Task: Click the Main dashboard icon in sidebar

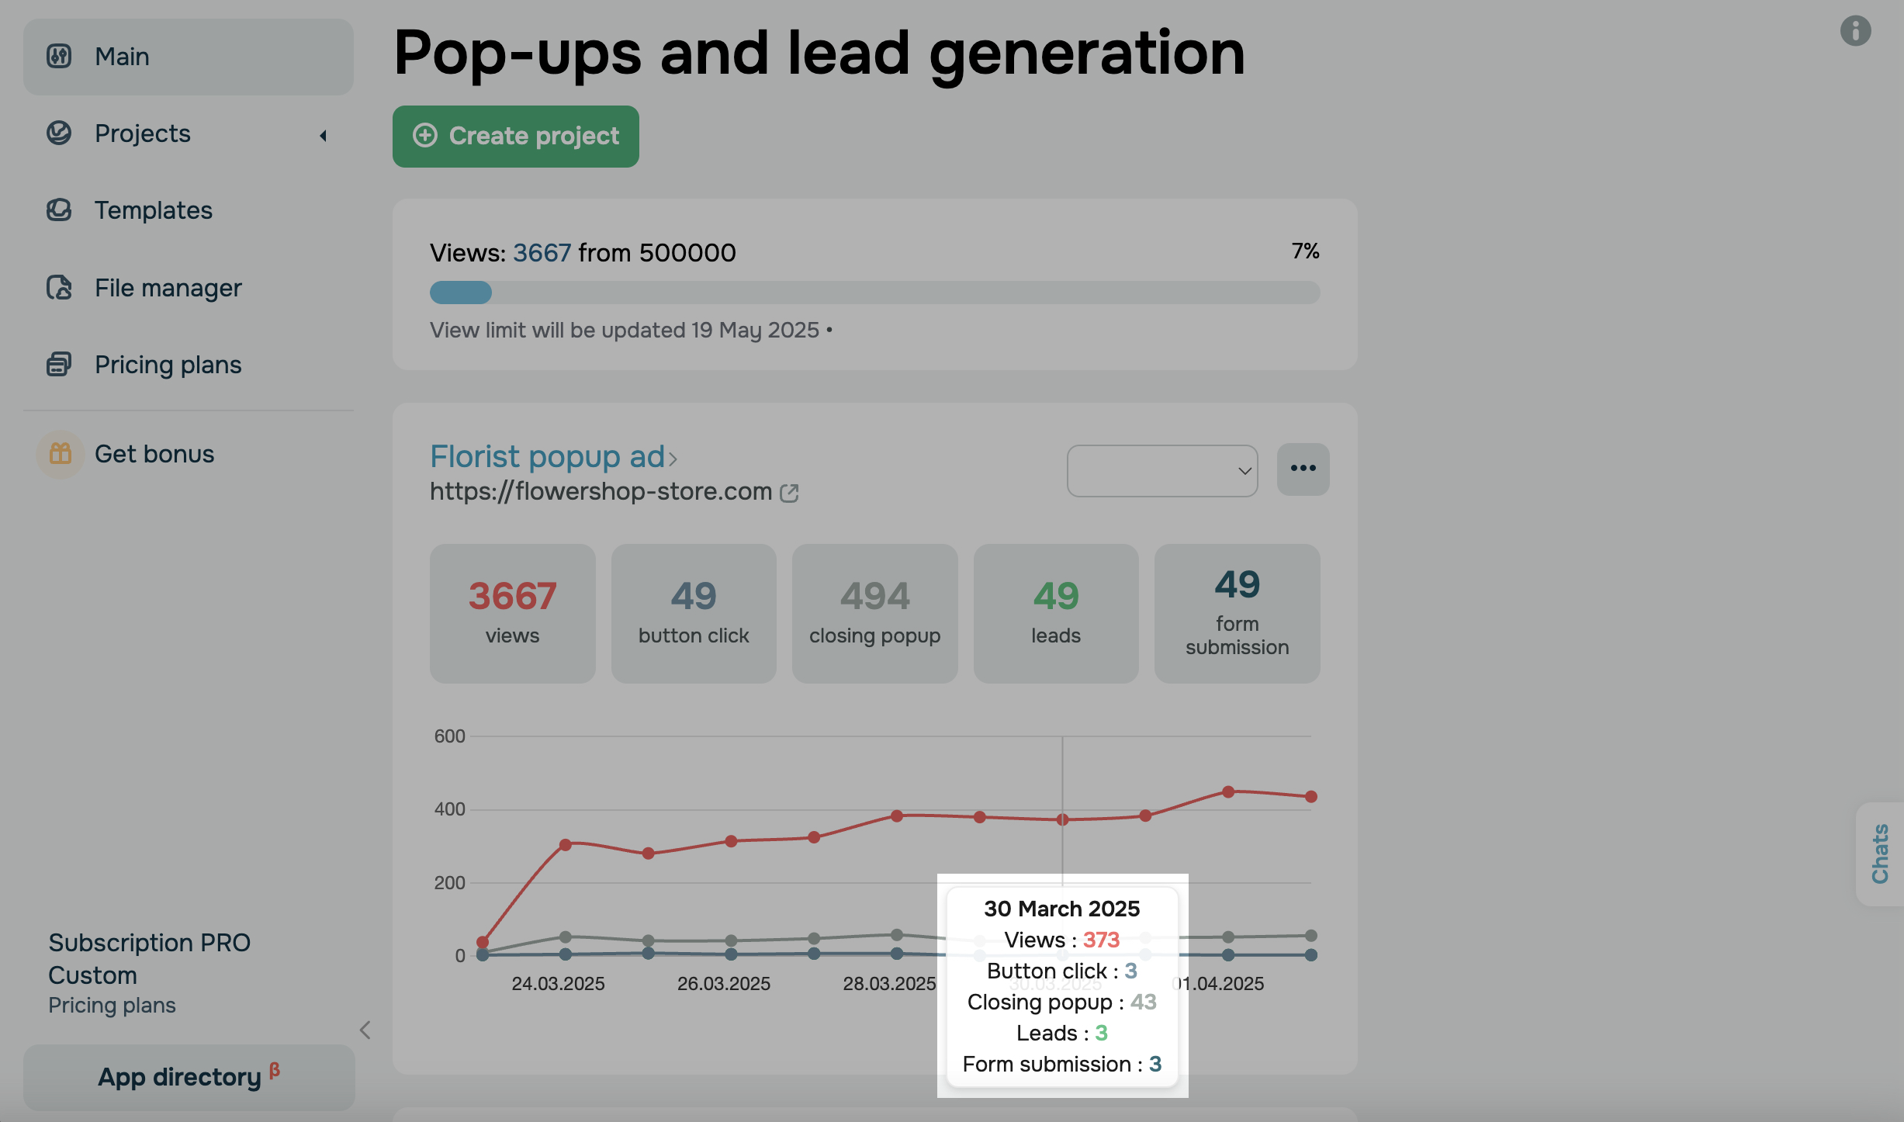Action: 59,57
